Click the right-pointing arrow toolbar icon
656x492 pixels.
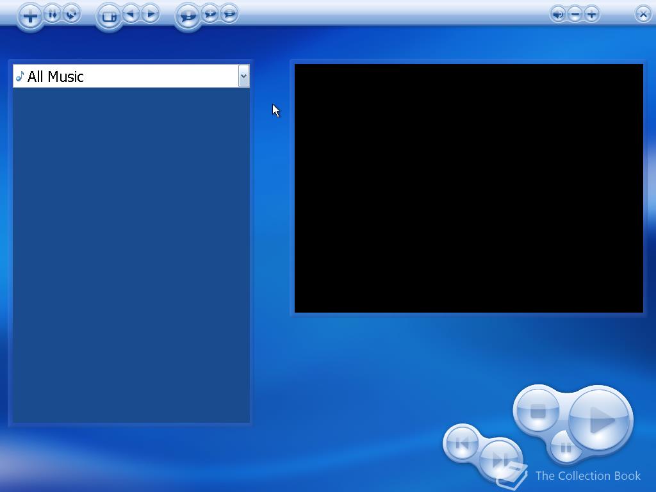pyautogui.click(x=150, y=14)
